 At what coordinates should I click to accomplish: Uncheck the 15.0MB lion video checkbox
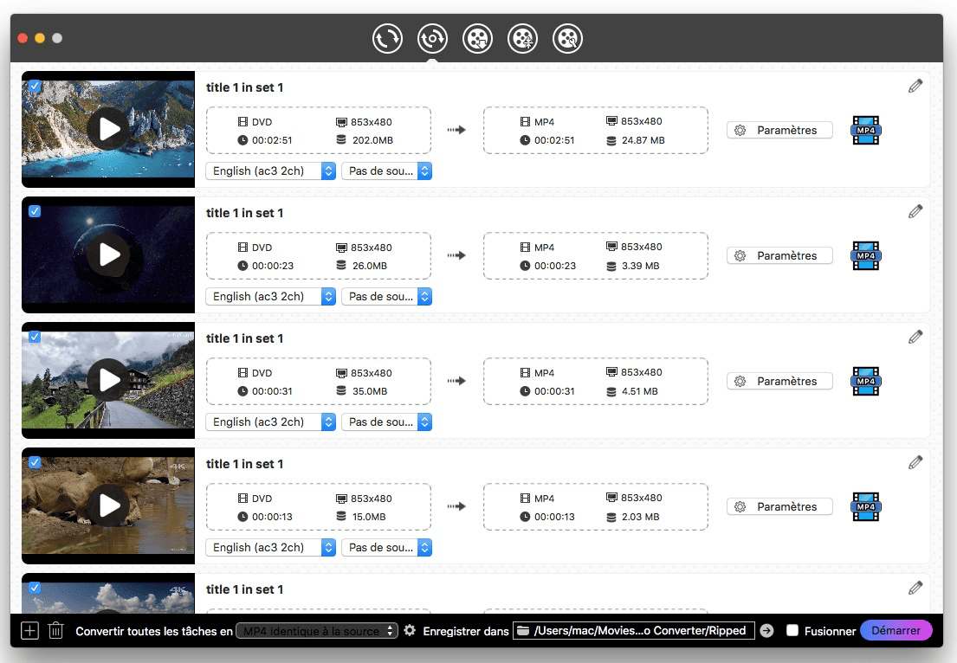pos(35,462)
